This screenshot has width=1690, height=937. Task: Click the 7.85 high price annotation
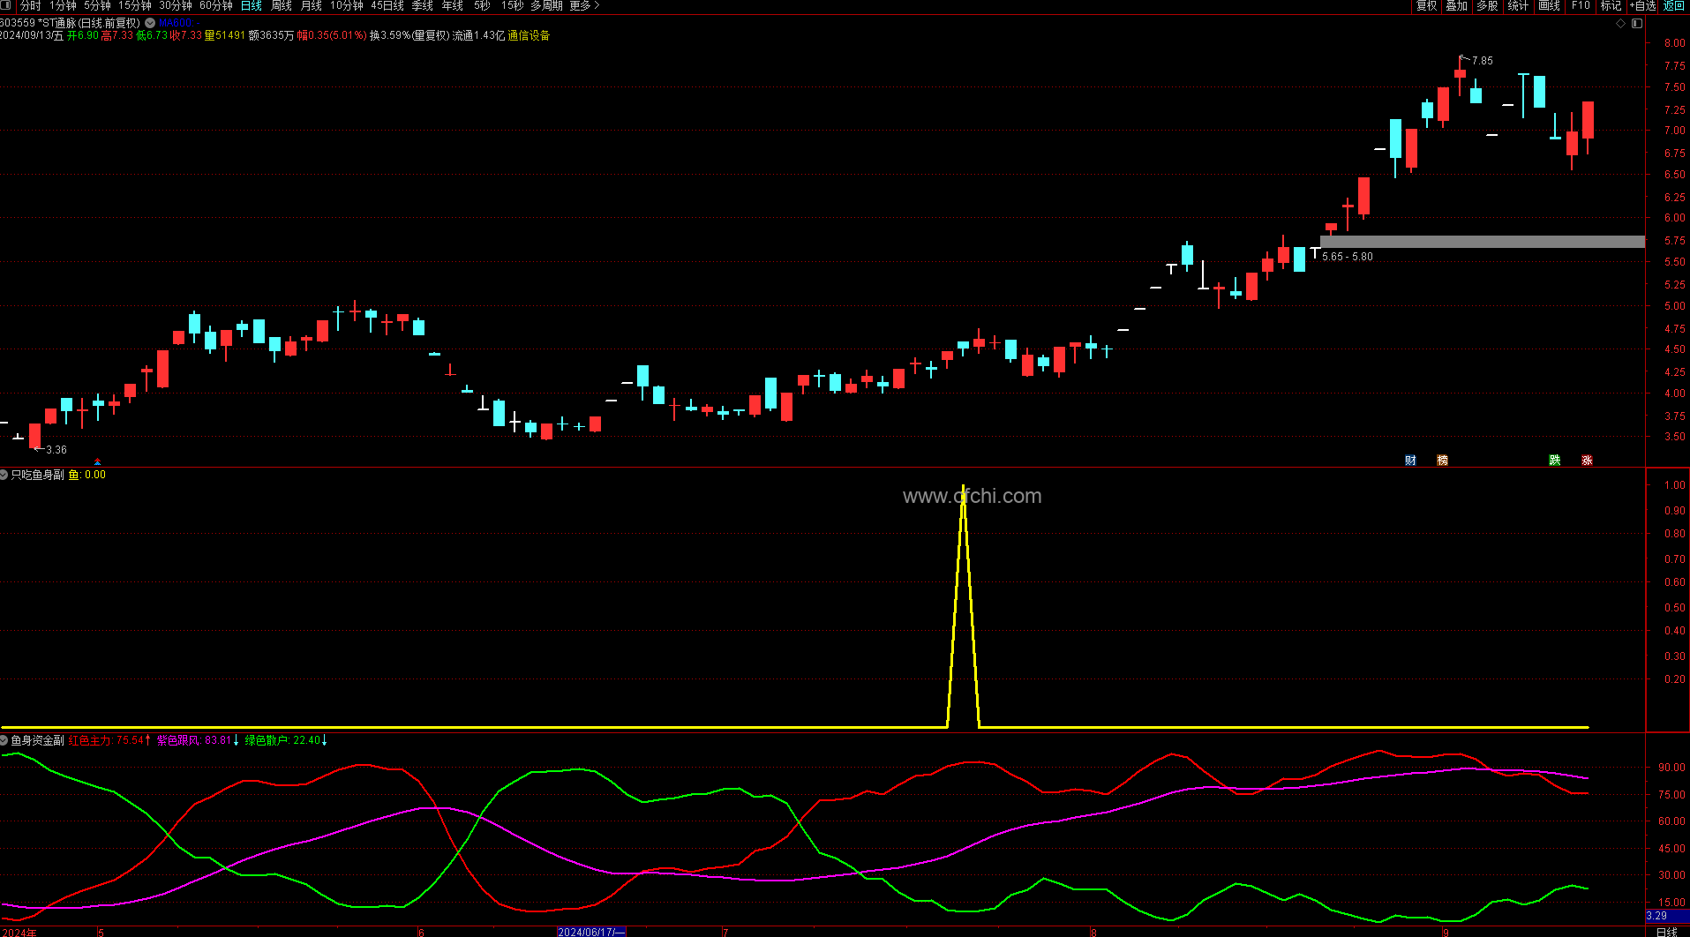coord(1483,61)
